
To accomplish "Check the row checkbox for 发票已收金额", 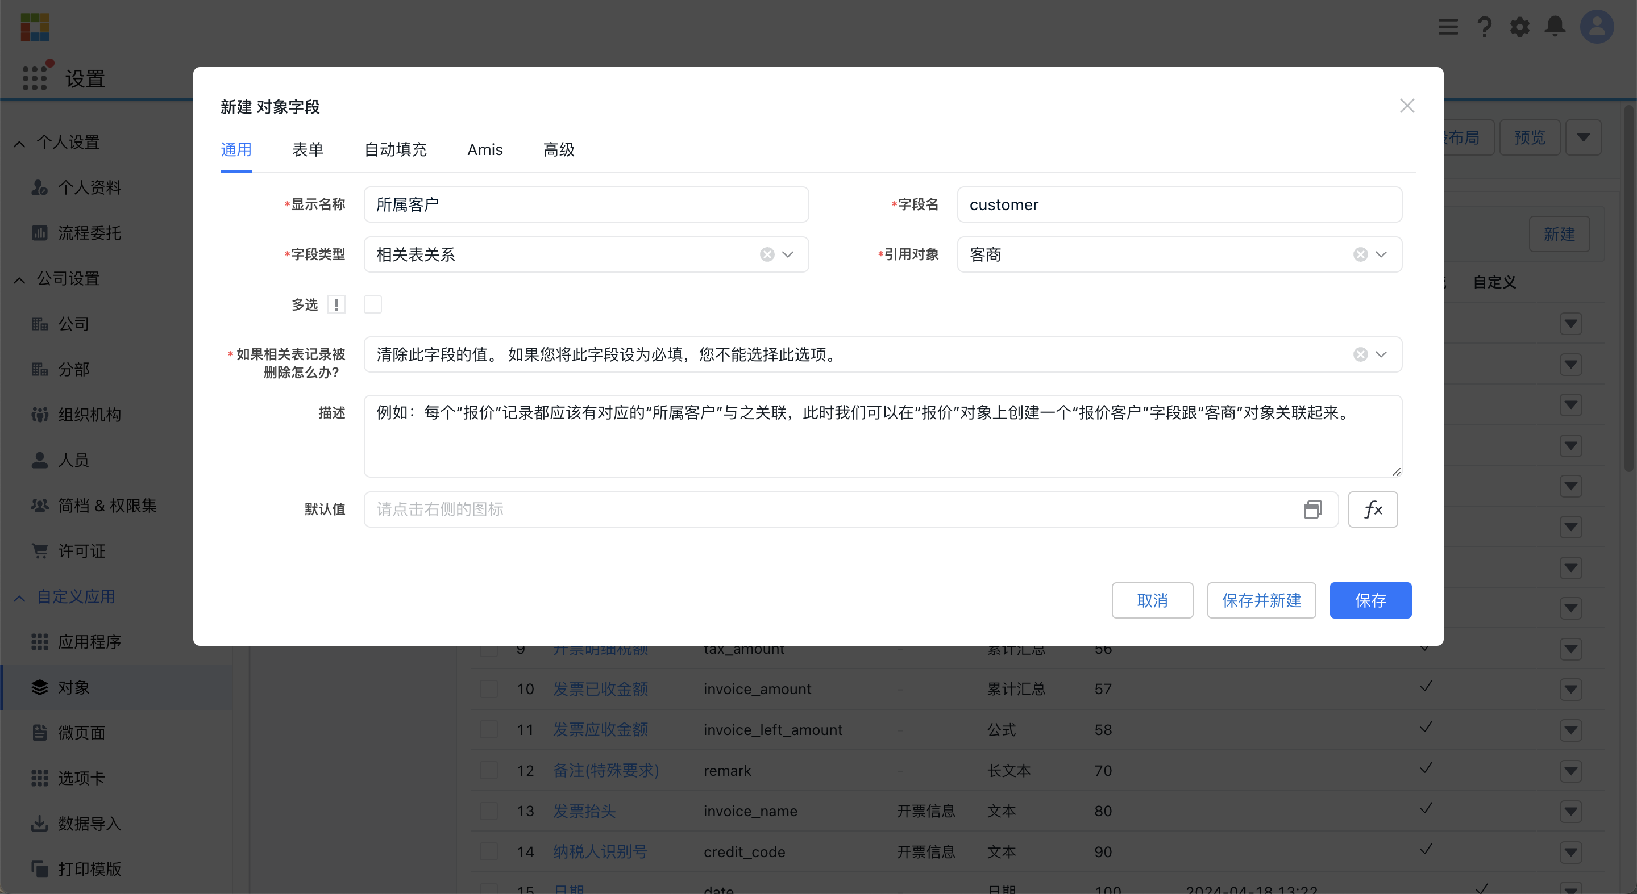I will click(x=488, y=689).
